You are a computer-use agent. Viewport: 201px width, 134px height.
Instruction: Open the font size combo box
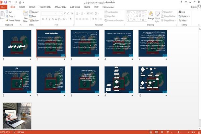60,13
